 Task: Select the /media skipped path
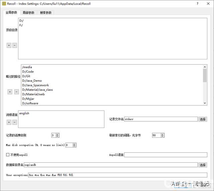27,67
